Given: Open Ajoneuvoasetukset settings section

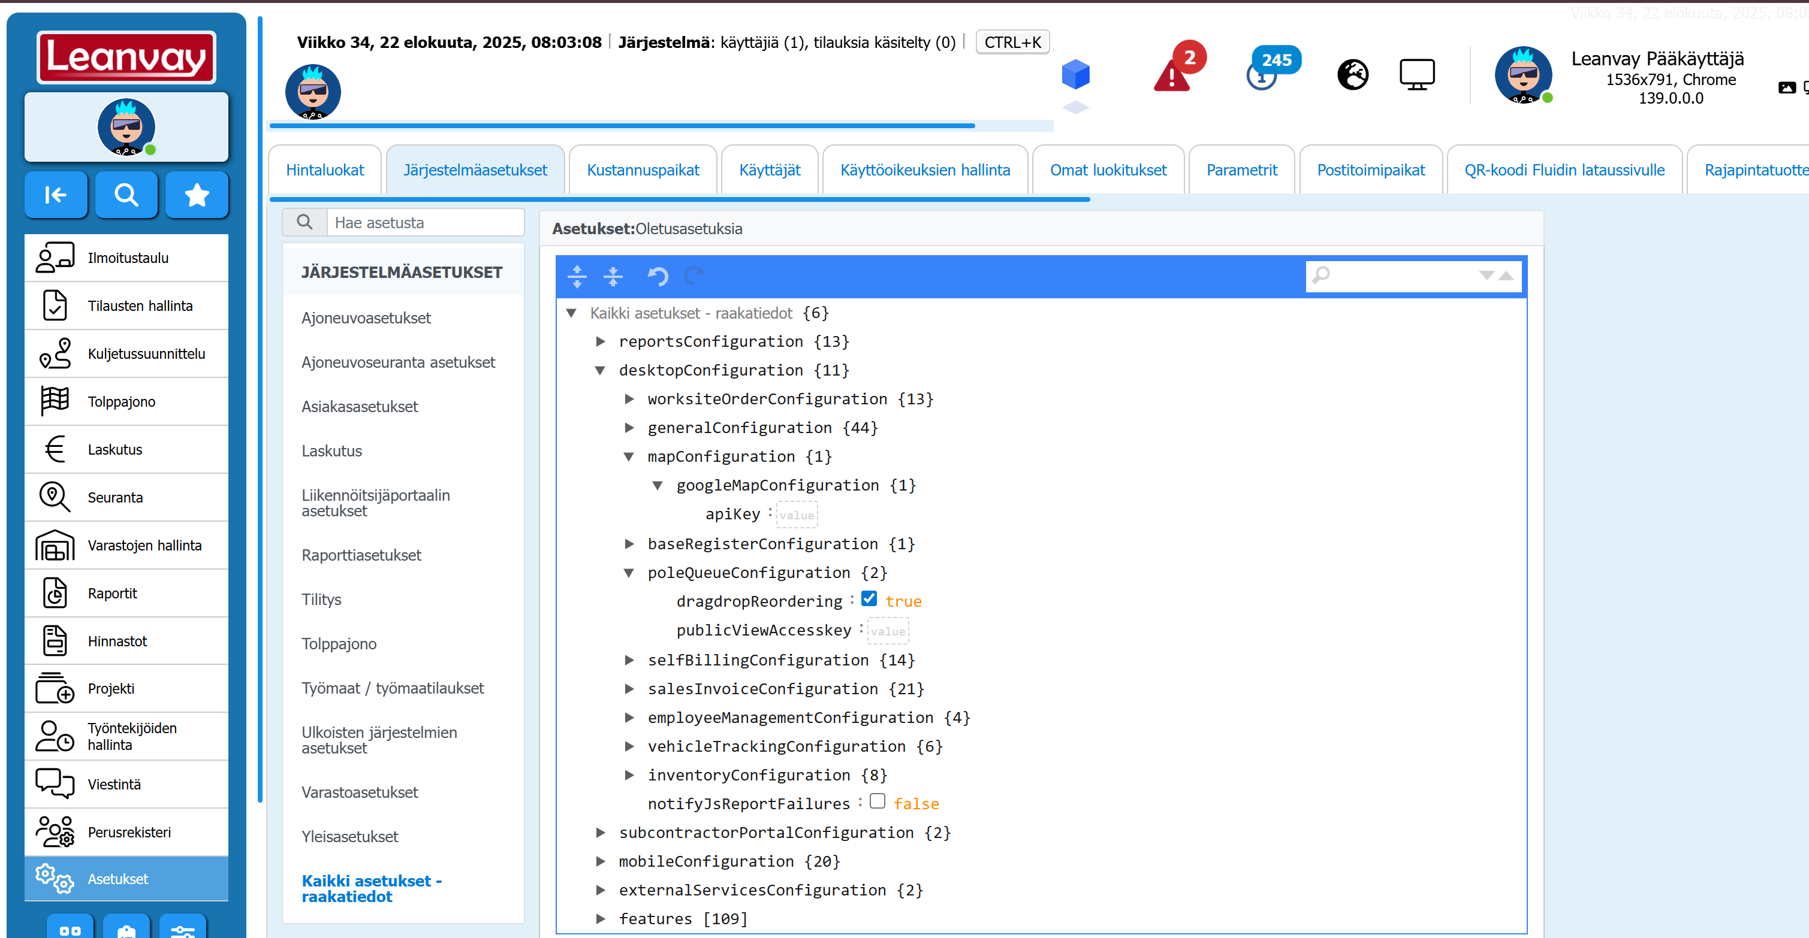Looking at the screenshot, I should [x=366, y=318].
